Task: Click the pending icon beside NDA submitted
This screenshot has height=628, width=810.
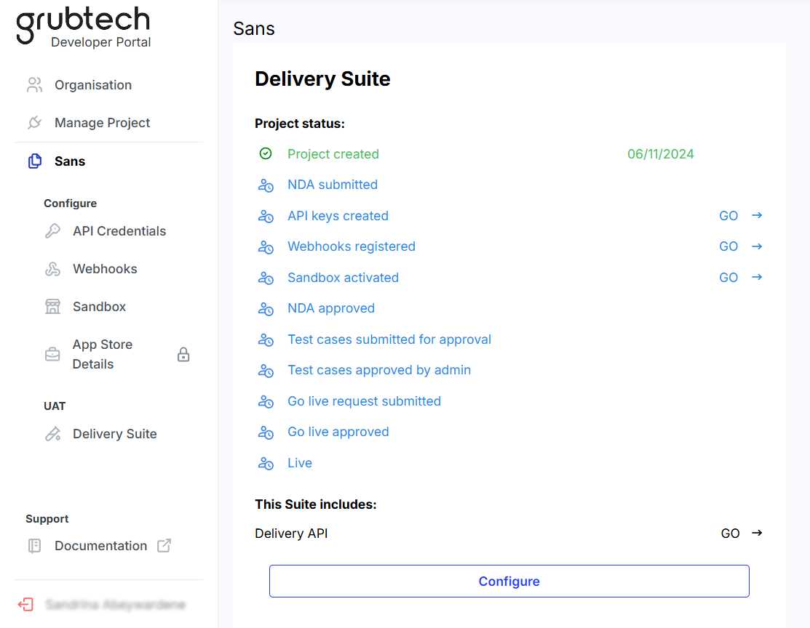Action: (x=266, y=185)
